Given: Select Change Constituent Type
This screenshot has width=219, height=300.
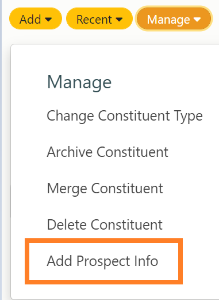Looking at the screenshot, I should pyautogui.click(x=125, y=116).
